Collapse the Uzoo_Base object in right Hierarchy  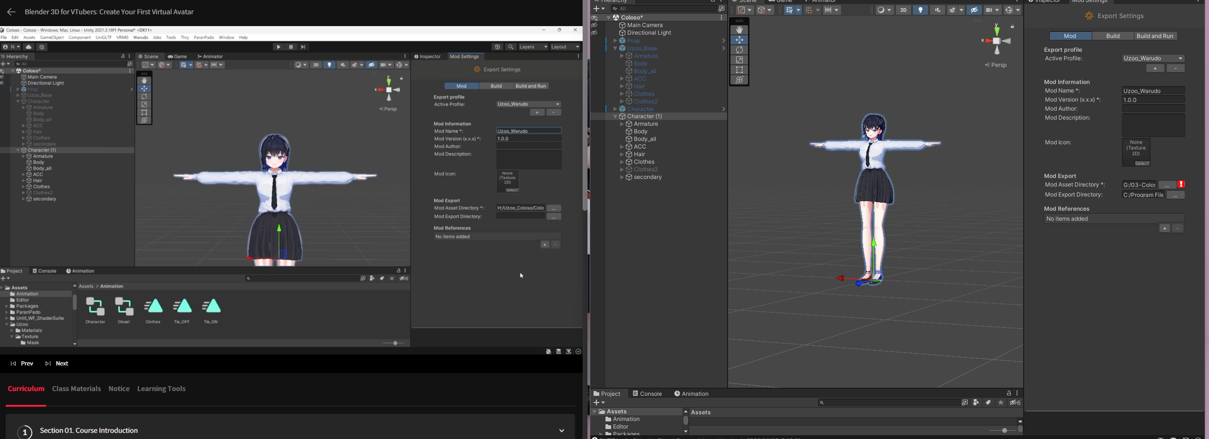[x=615, y=48]
